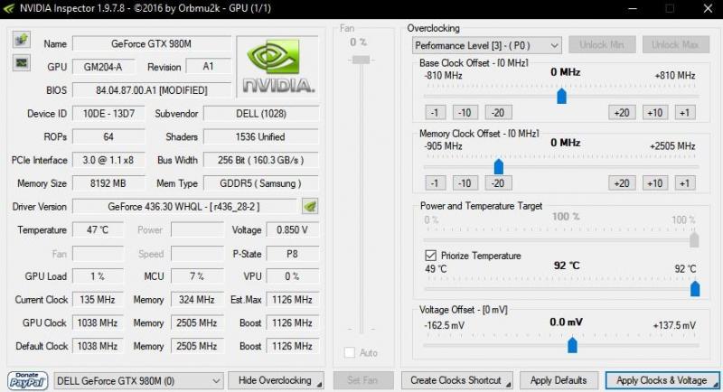723x392 pixels.
Task: Click the Shaders field 1536 Unified
Action: tap(261, 136)
